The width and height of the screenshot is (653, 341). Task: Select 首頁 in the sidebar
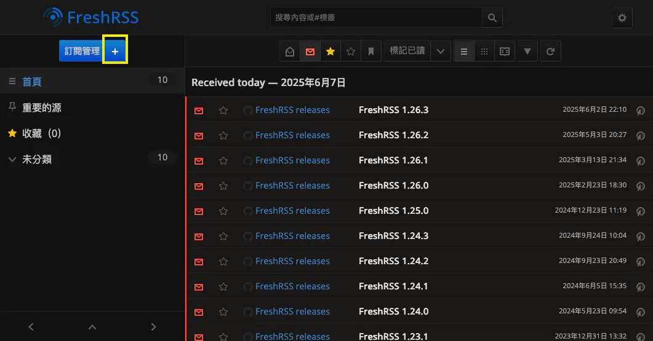click(x=31, y=82)
